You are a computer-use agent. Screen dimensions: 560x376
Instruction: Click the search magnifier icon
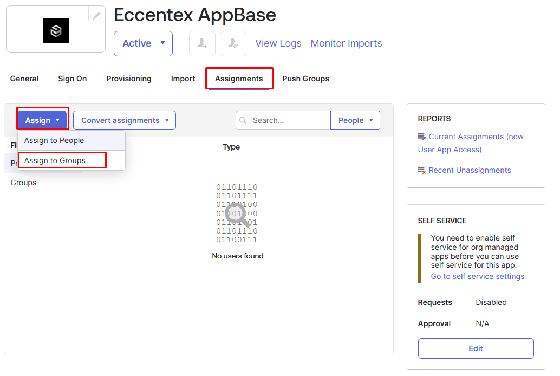243,120
